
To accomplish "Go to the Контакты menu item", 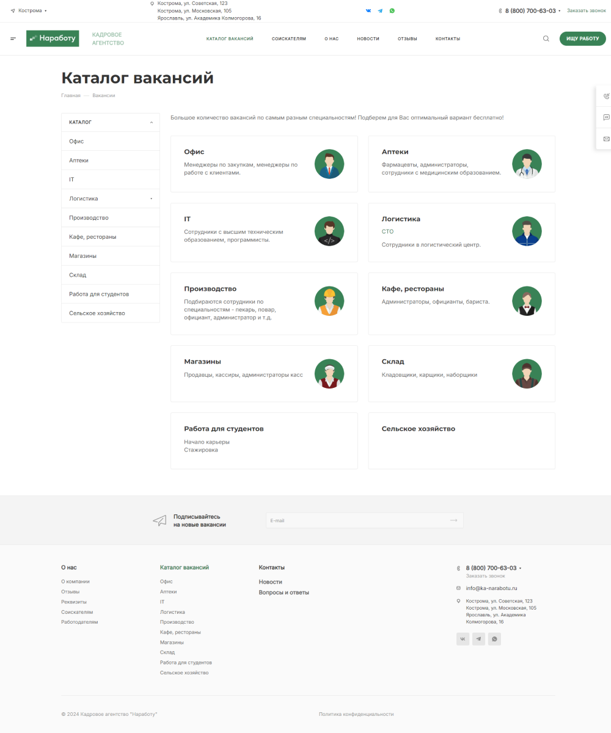I will (447, 38).
